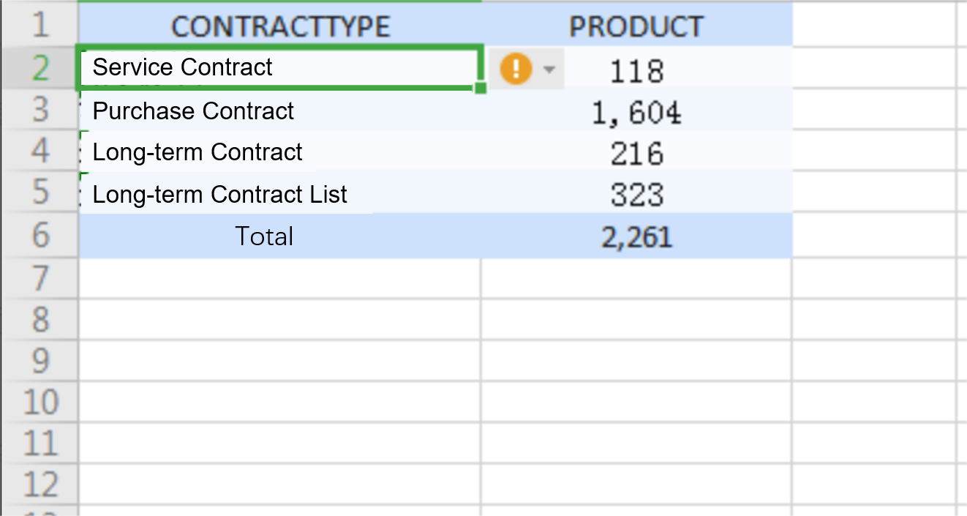
Task: Select the PRODUCT header cell
Action: [x=636, y=25]
